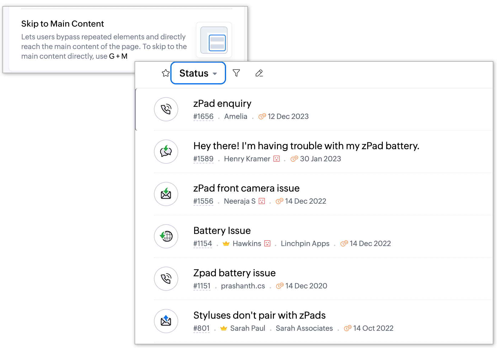The height and width of the screenshot is (348, 497).
Task: Open ticket about trouble with zPad battery
Action: (x=306, y=146)
